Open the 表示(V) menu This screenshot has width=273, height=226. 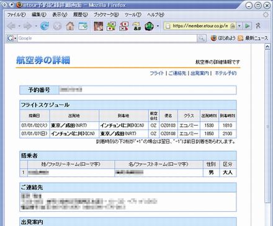(x=60, y=15)
